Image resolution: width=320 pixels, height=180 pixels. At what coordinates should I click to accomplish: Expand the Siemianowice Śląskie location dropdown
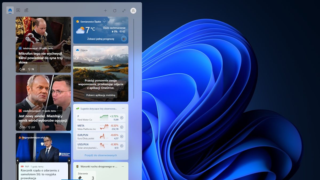(104, 21)
